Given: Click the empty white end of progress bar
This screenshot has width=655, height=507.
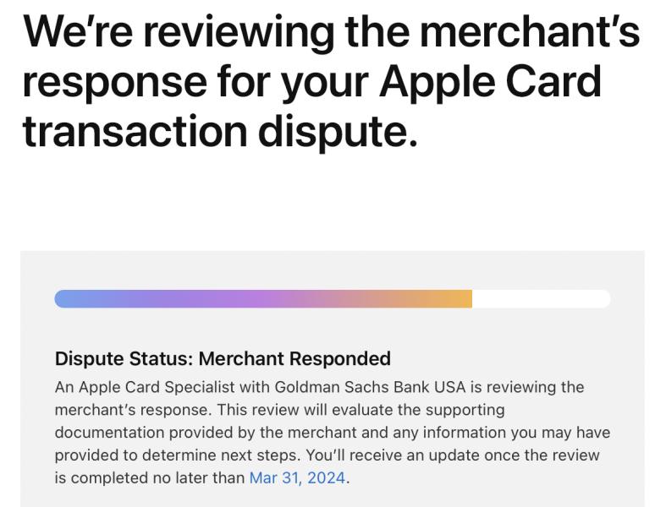Looking at the screenshot, I should pos(542,299).
